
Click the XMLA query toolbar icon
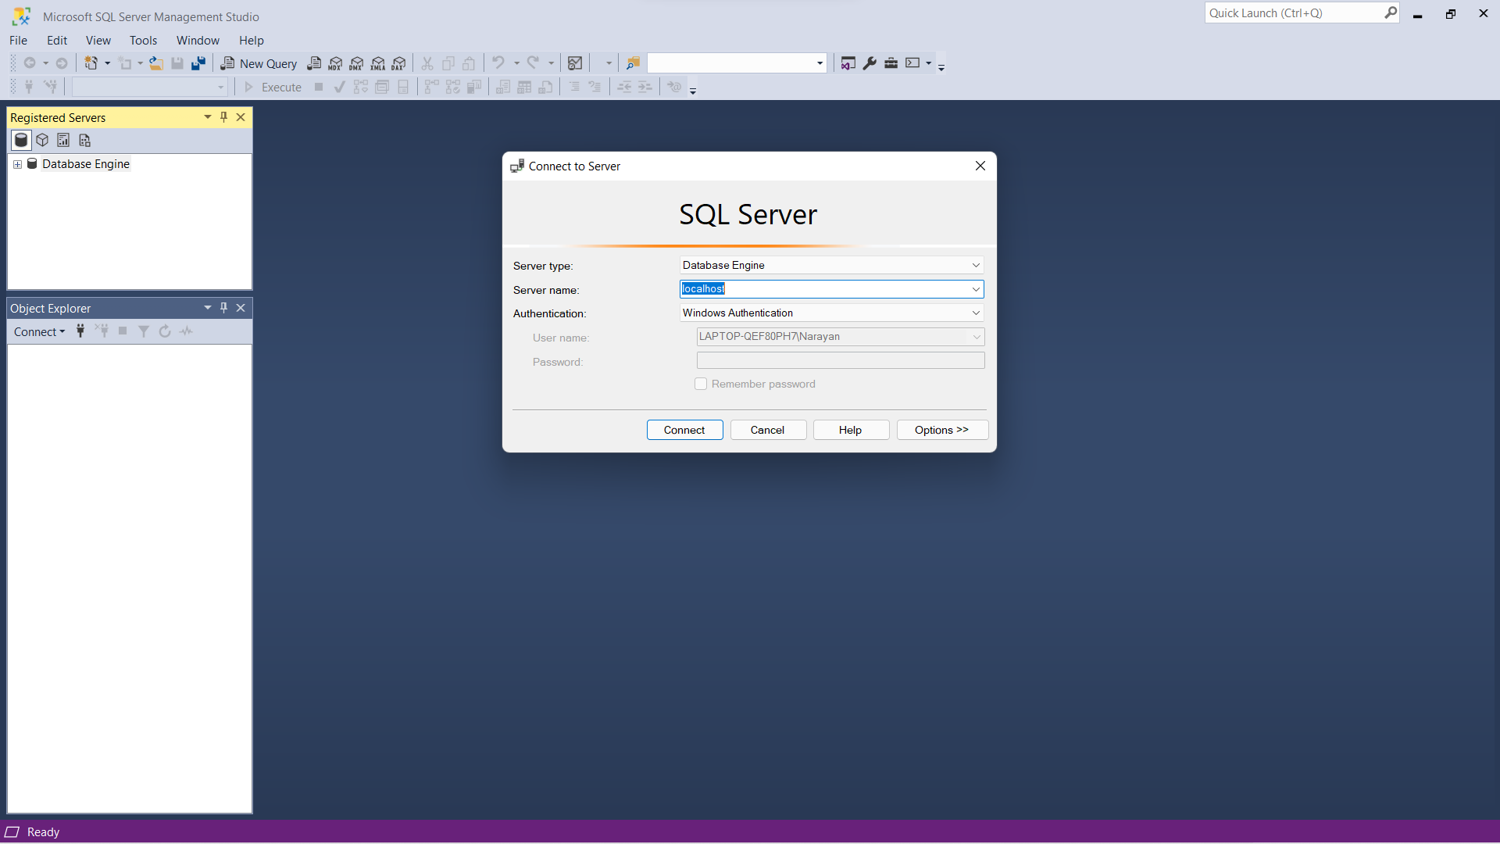tap(378, 64)
